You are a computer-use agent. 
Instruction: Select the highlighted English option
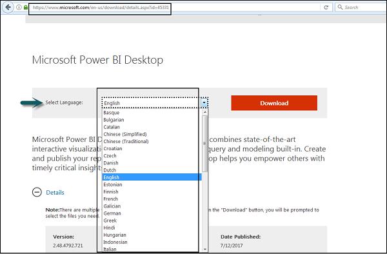tap(152, 177)
